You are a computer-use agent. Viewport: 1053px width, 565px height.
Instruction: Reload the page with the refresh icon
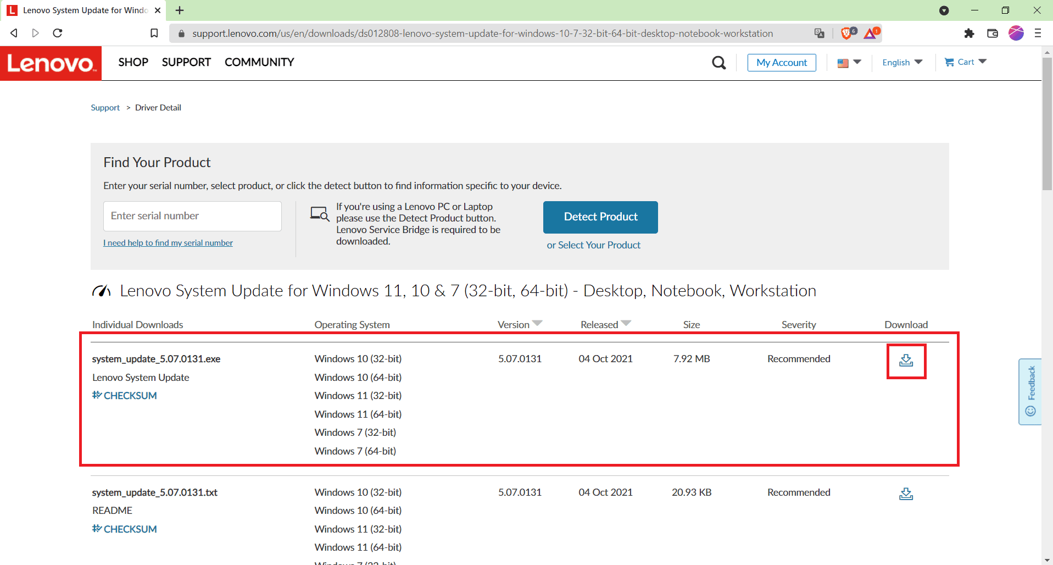(x=58, y=34)
